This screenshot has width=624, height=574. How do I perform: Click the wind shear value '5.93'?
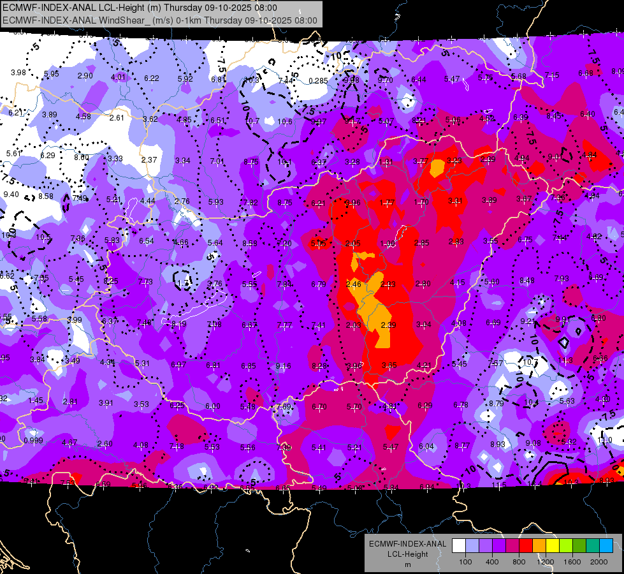tap(215, 202)
